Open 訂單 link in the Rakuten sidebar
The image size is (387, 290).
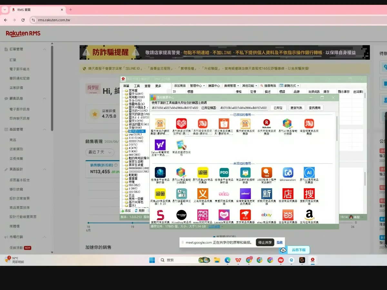(13, 60)
